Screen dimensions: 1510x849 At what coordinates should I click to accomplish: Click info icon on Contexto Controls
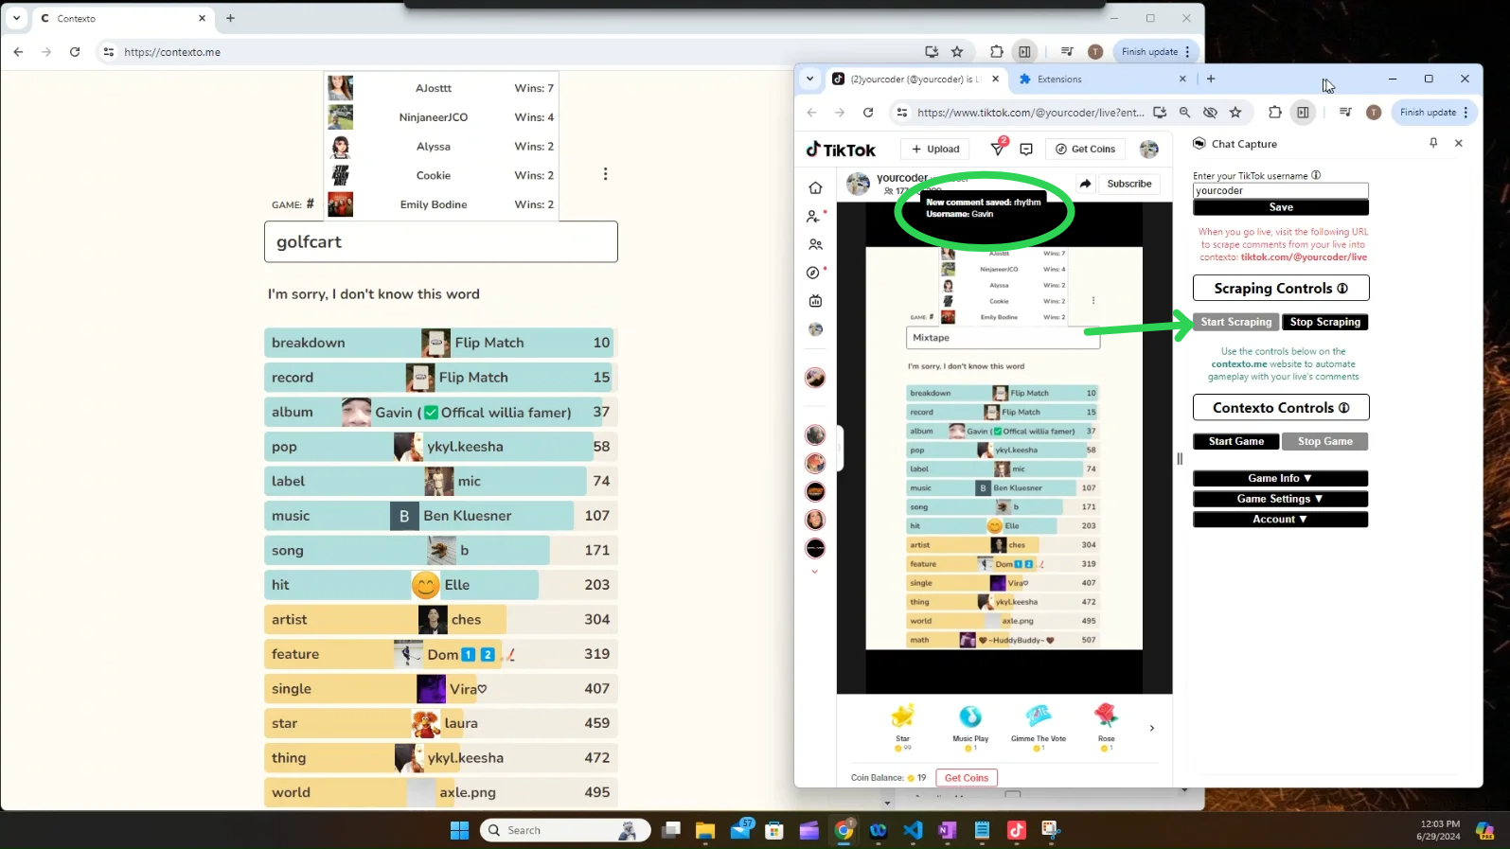click(1343, 407)
